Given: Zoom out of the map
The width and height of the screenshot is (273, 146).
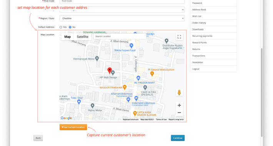Looking at the screenshot, I should (x=179, y=113).
